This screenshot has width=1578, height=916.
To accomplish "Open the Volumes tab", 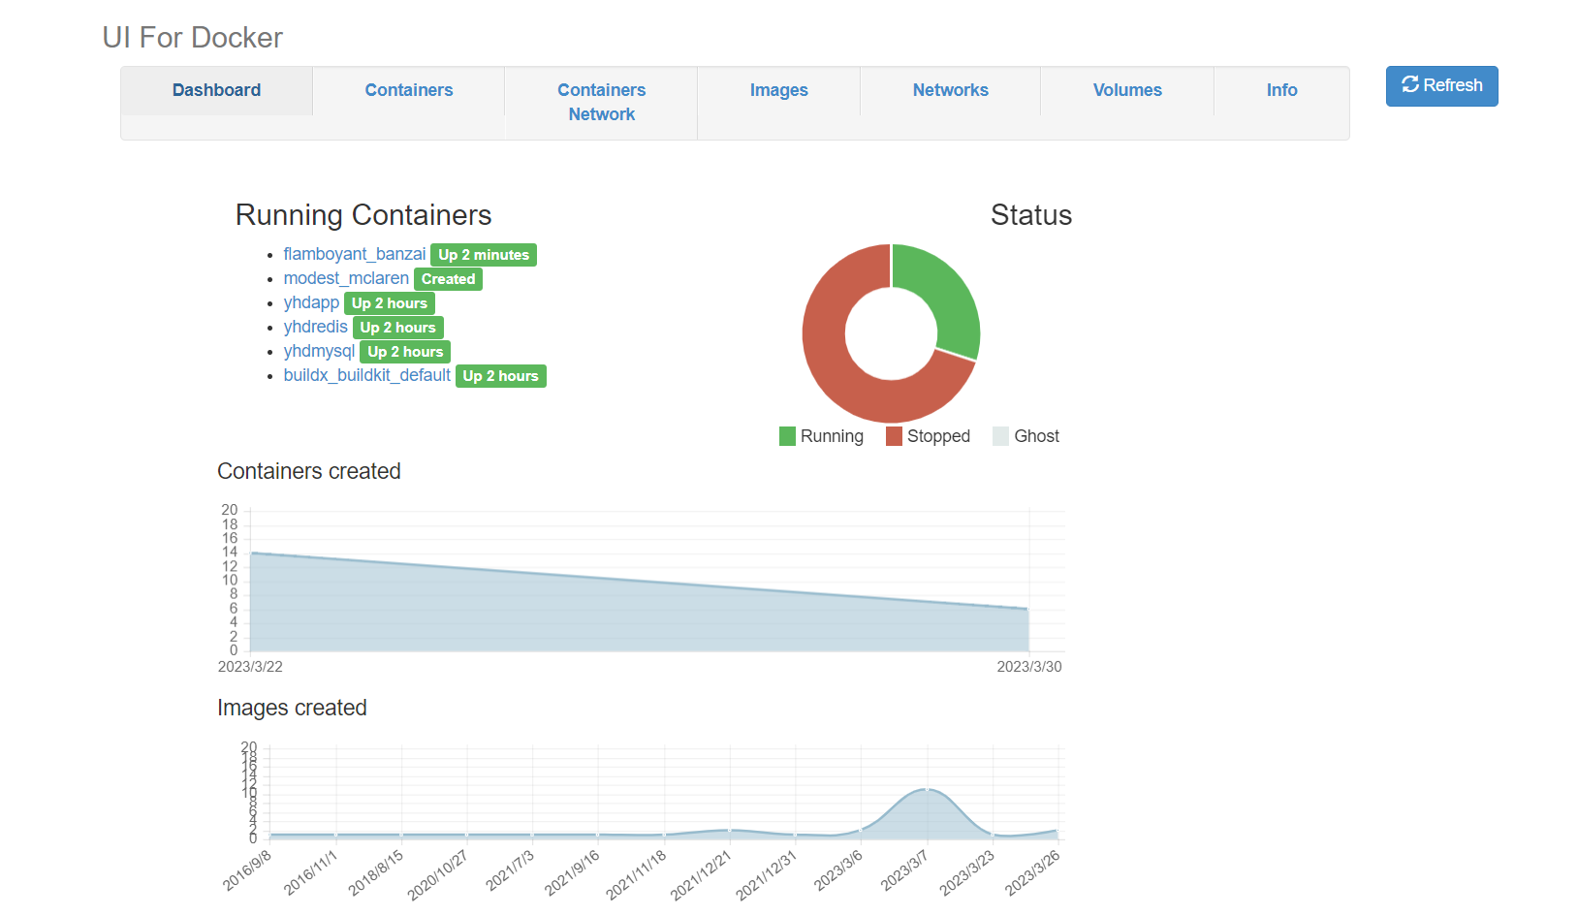I will [1127, 90].
